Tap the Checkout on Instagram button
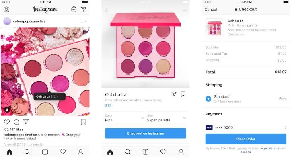The width and height of the screenshot is (292, 160). 146,133
